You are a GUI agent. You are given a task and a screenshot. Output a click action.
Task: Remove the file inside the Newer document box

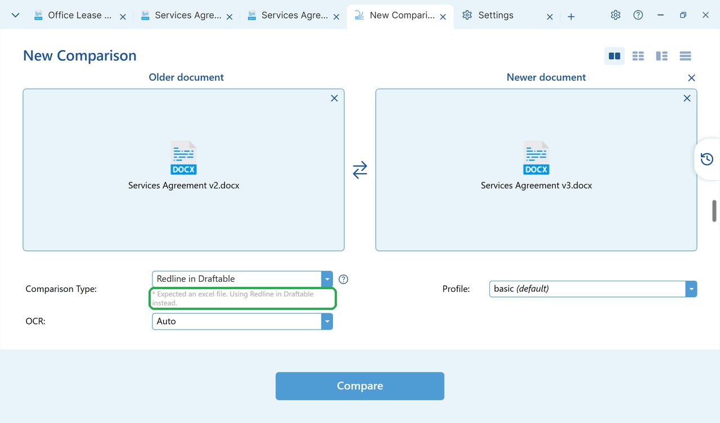687,98
